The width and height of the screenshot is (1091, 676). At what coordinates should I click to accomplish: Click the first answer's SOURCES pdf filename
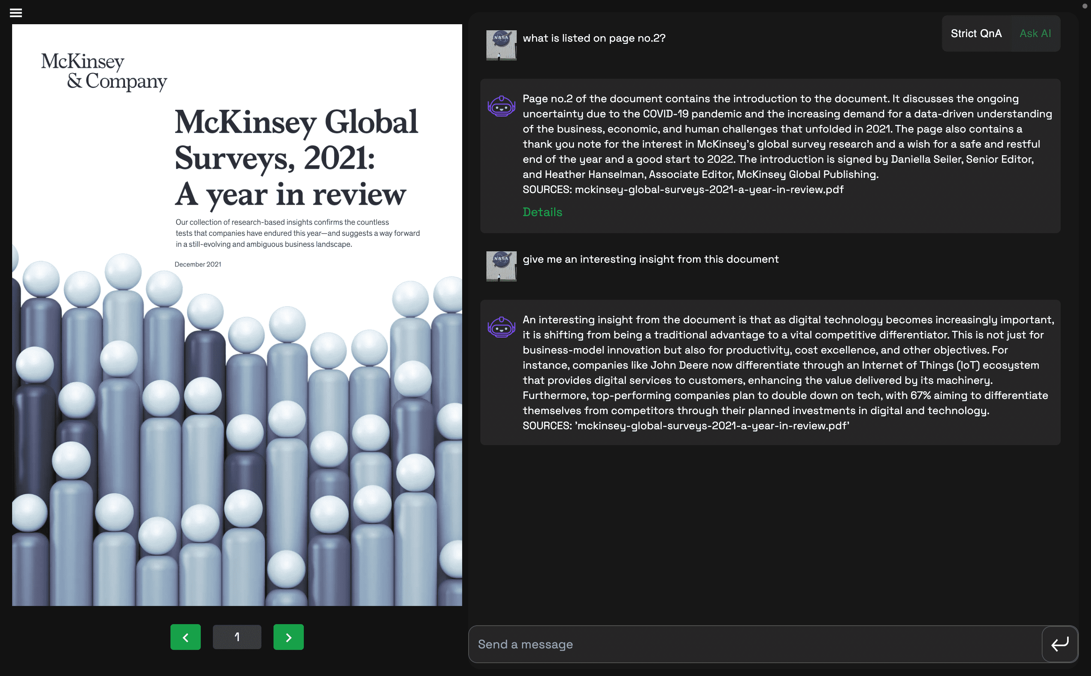point(708,190)
